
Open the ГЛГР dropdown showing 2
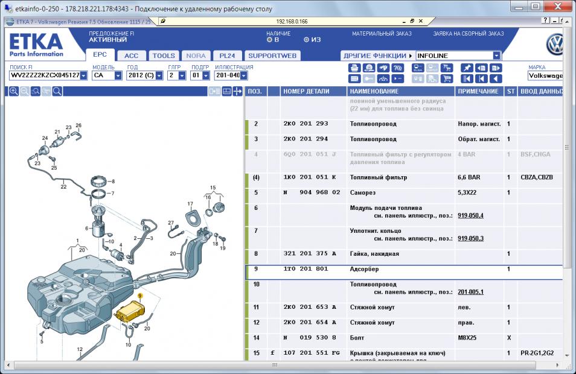point(182,75)
